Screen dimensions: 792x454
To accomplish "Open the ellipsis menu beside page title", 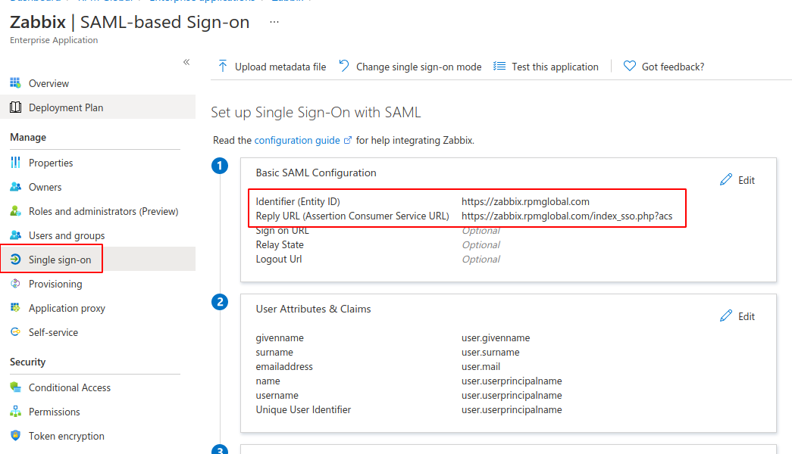I will click(x=274, y=23).
